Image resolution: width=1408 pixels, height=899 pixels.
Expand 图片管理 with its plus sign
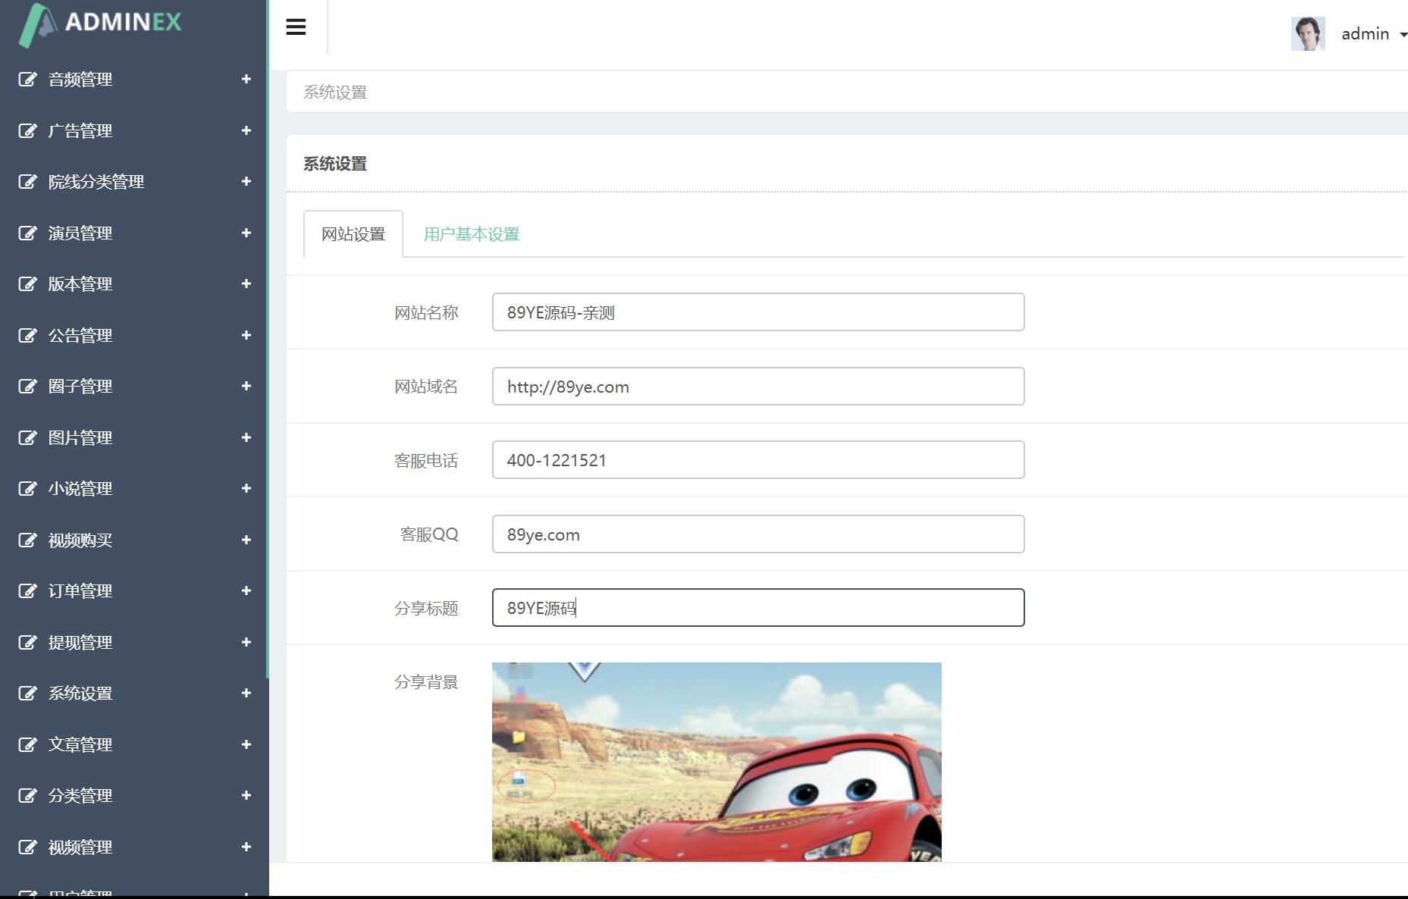[x=246, y=437]
